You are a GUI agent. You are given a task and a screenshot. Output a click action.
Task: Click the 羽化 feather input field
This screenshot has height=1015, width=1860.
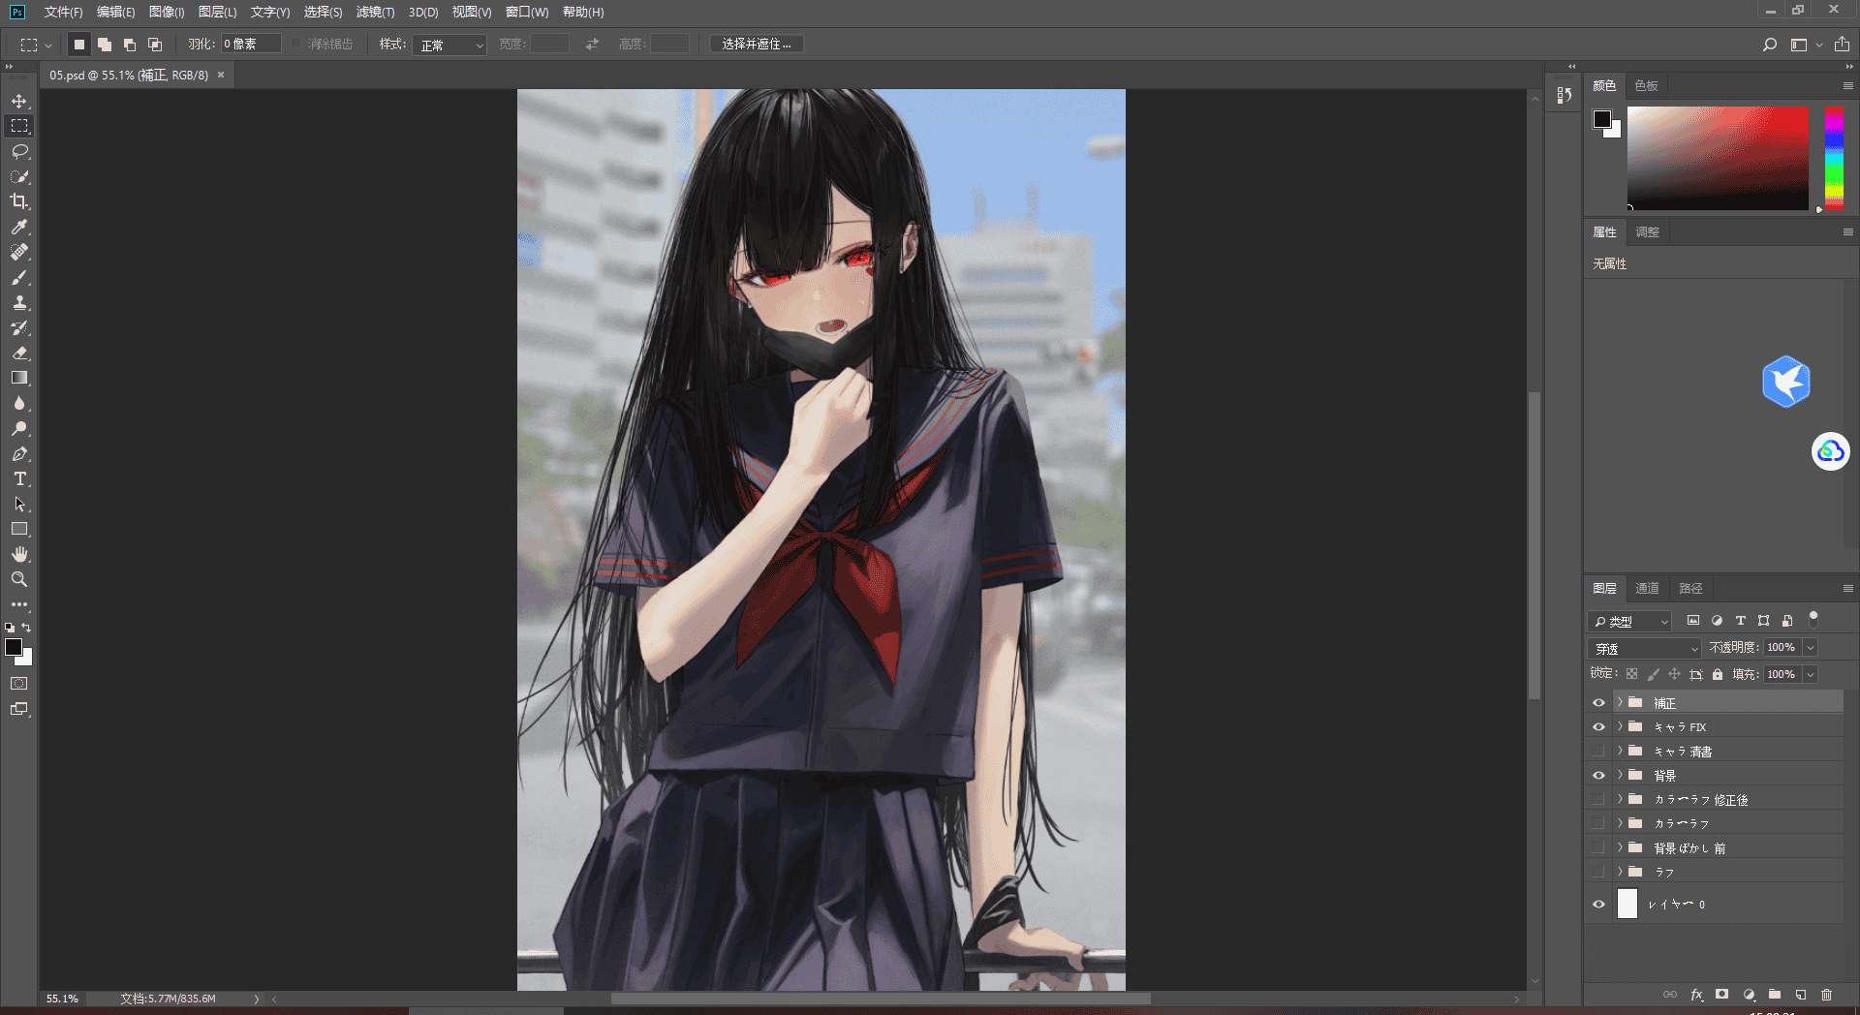(251, 44)
